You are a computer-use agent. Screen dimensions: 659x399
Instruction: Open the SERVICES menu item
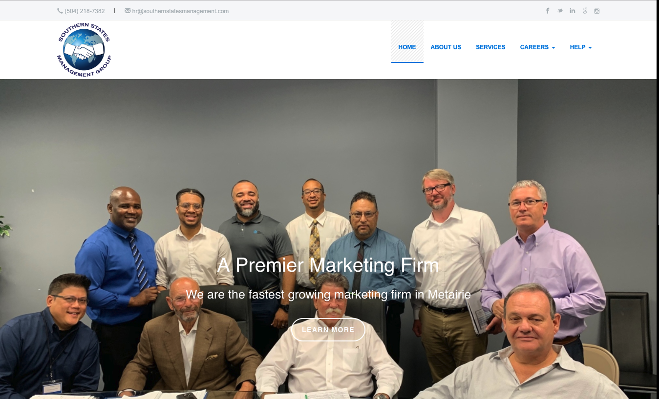coord(491,47)
